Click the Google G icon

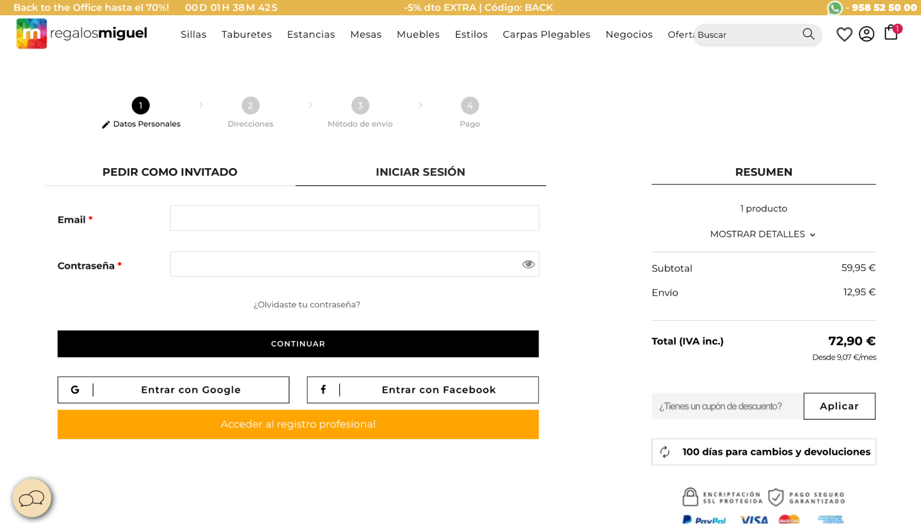coord(75,390)
